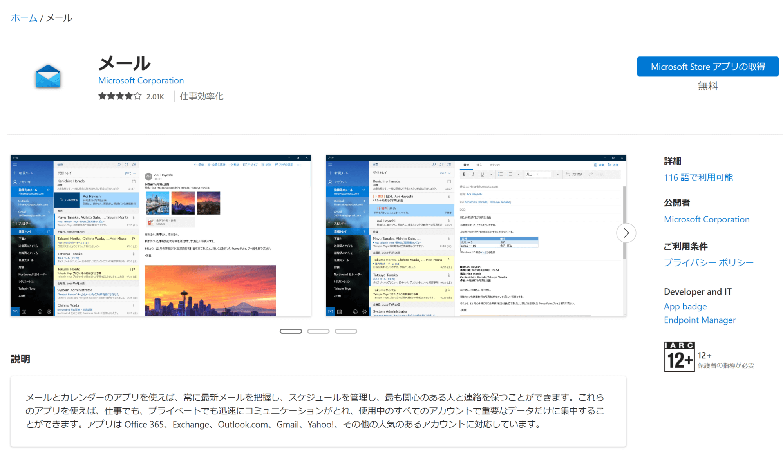Select the first carousel page indicator
The image size is (783, 452).
(x=291, y=331)
